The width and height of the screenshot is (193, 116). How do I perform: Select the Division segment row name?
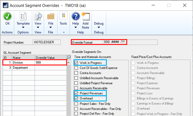point(23,62)
